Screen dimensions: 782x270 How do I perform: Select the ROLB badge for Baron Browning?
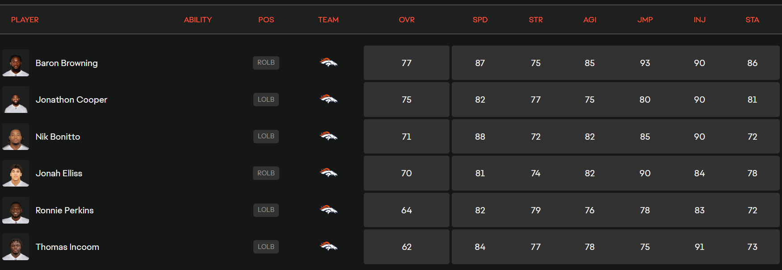coord(266,62)
